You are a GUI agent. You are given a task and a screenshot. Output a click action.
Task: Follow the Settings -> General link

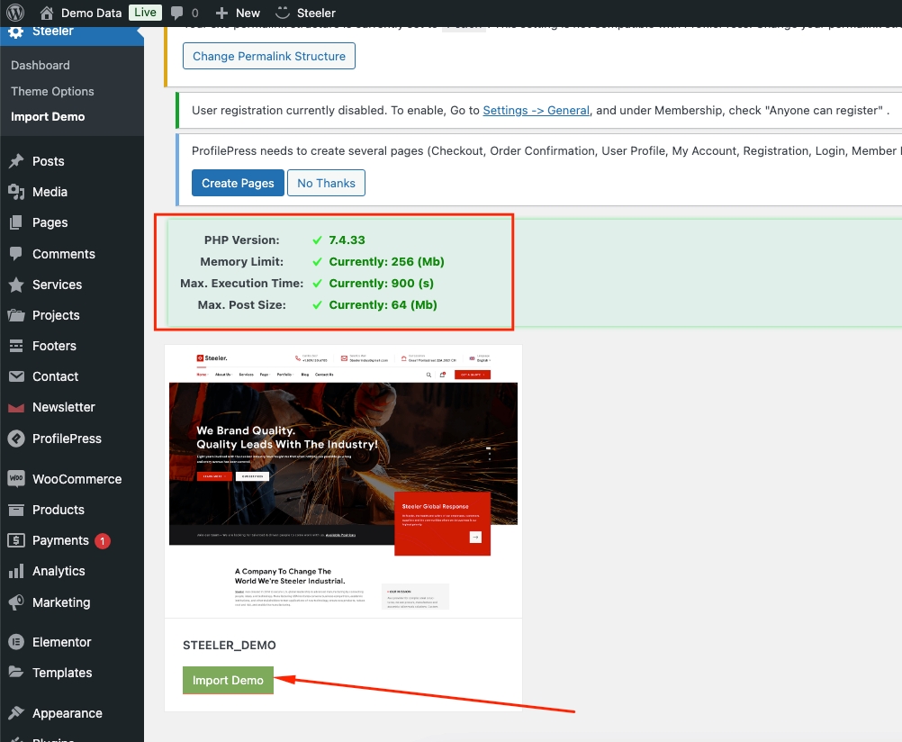(x=536, y=110)
